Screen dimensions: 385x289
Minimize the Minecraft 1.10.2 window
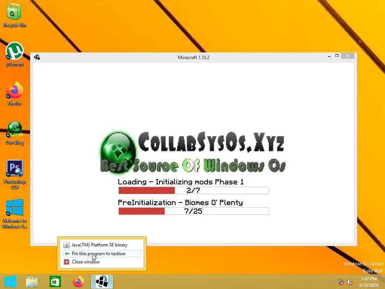[x=329, y=56]
